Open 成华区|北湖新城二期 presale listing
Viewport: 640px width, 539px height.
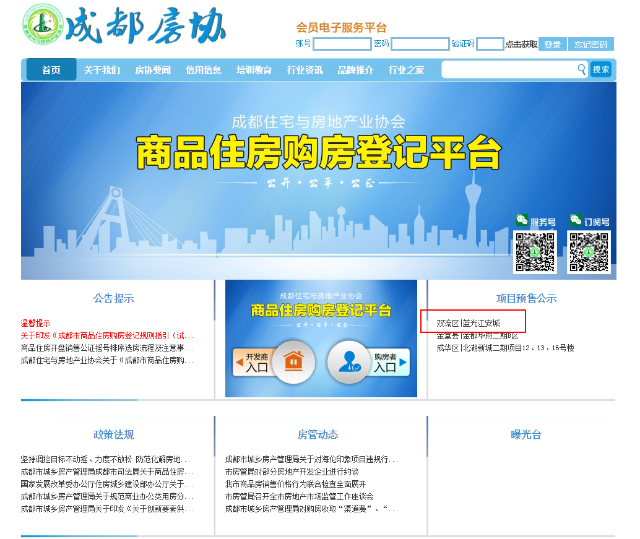pyautogui.click(x=505, y=348)
